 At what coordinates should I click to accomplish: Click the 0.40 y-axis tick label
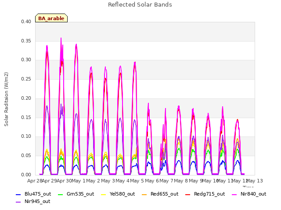click(26, 21)
